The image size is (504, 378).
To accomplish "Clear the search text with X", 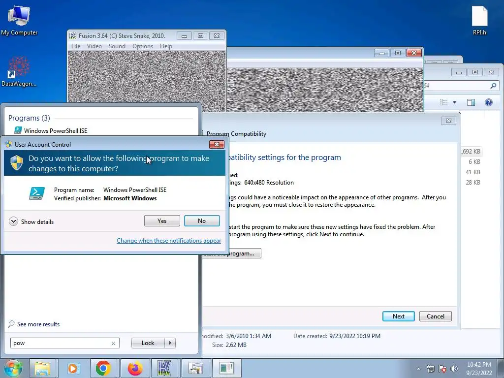I will pyautogui.click(x=113, y=343).
